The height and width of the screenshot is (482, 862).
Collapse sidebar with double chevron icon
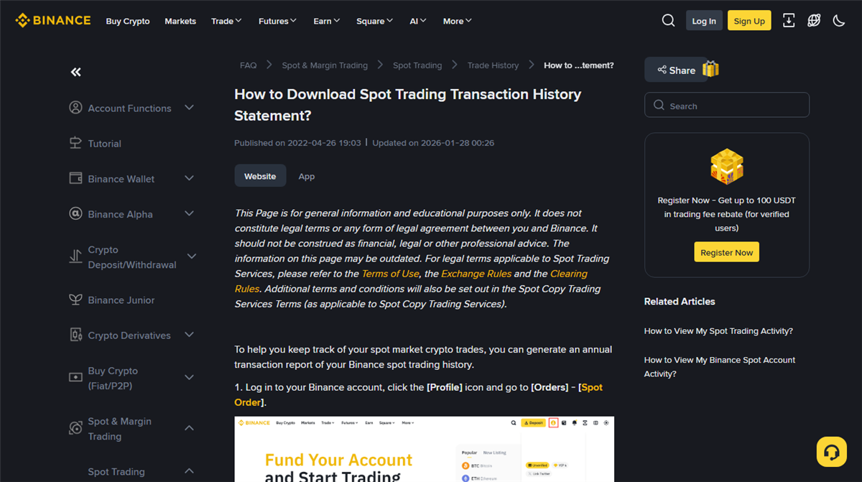pos(75,72)
